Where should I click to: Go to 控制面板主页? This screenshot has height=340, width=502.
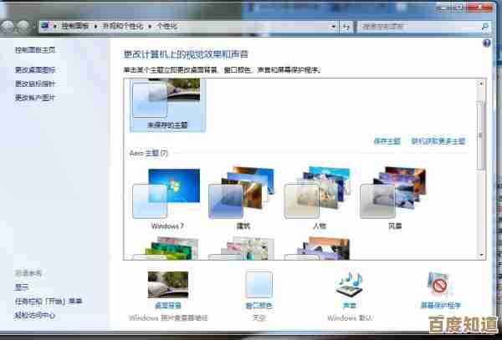(x=35, y=50)
